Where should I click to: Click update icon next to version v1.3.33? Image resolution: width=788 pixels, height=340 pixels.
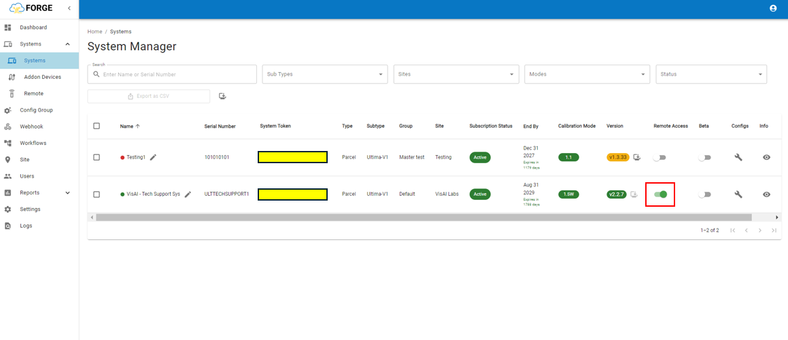pyautogui.click(x=636, y=157)
